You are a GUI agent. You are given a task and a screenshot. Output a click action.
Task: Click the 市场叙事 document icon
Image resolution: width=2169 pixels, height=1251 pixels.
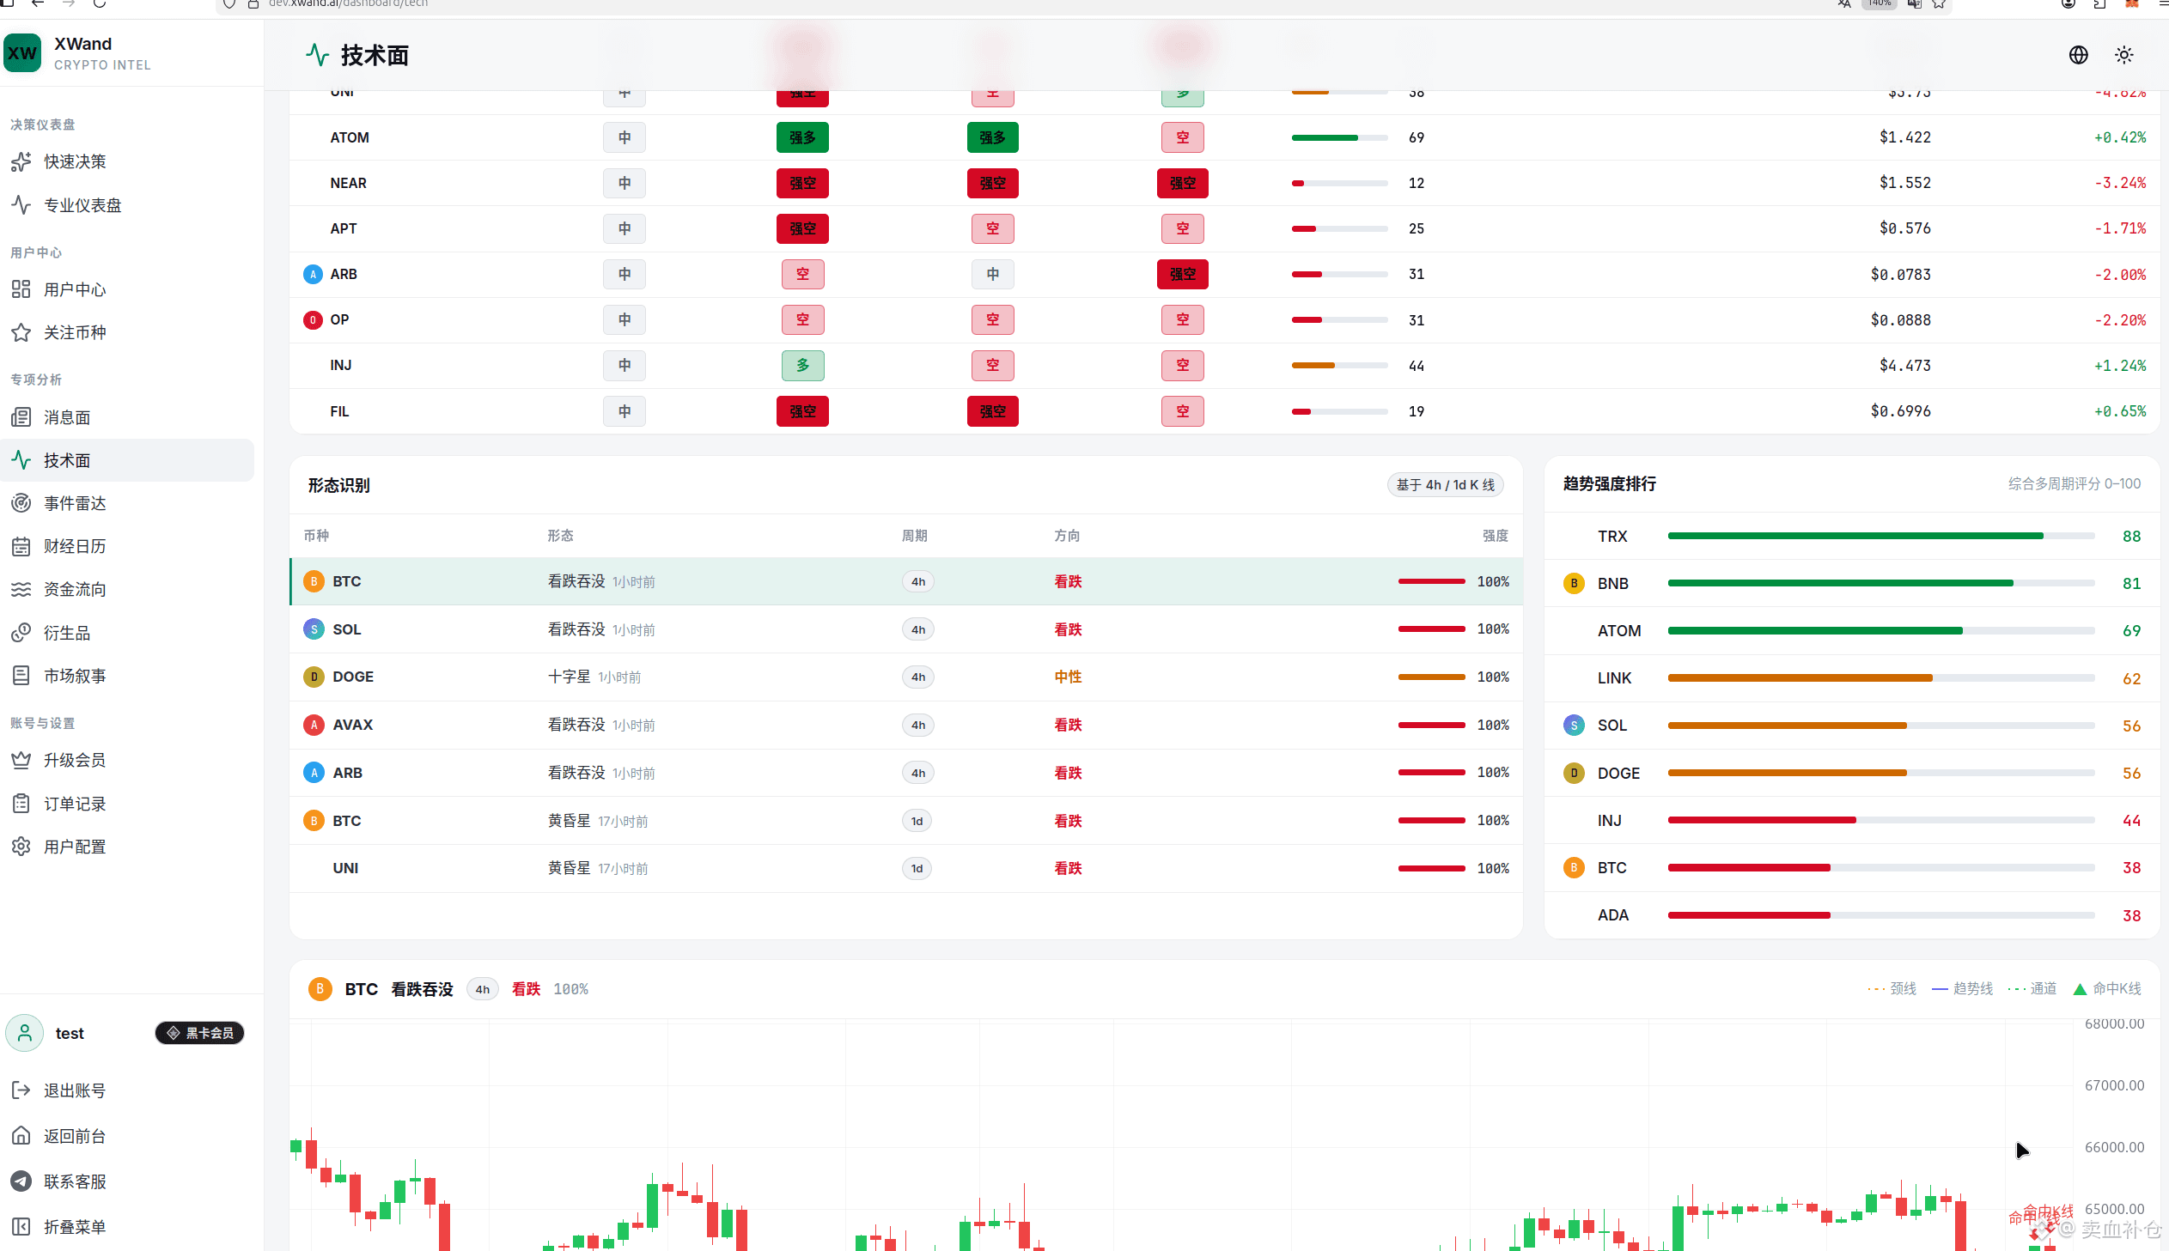pyautogui.click(x=21, y=677)
